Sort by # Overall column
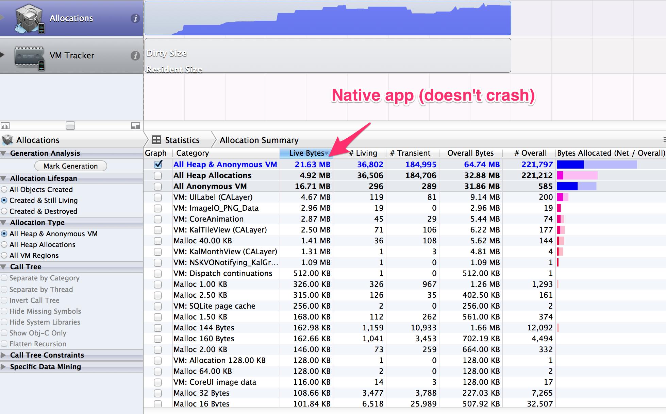Screen dimensions: 666x414 click(x=529, y=153)
